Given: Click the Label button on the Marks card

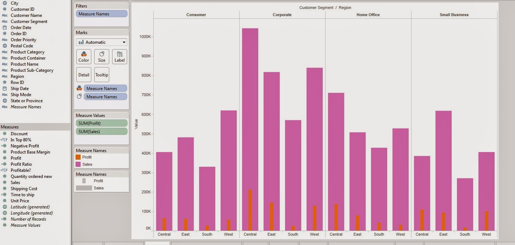Looking at the screenshot, I should pos(120,57).
